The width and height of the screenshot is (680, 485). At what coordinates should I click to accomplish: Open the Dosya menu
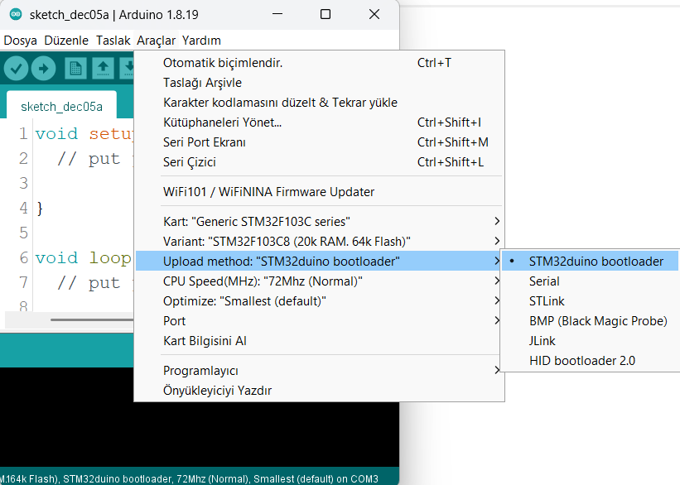click(x=21, y=41)
